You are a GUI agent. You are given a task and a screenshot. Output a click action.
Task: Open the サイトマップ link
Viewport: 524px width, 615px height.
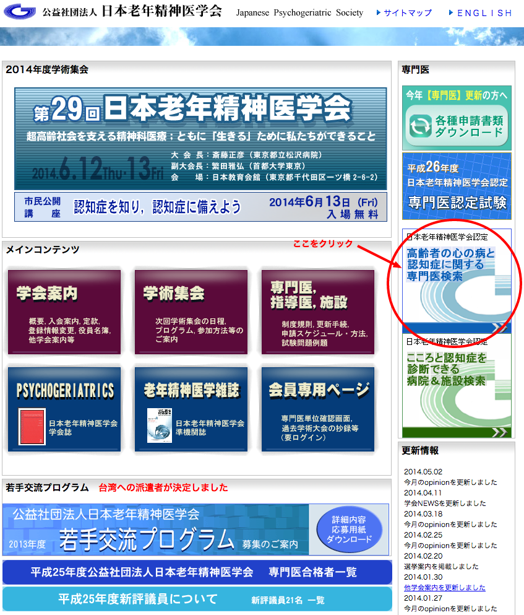pyautogui.click(x=408, y=12)
